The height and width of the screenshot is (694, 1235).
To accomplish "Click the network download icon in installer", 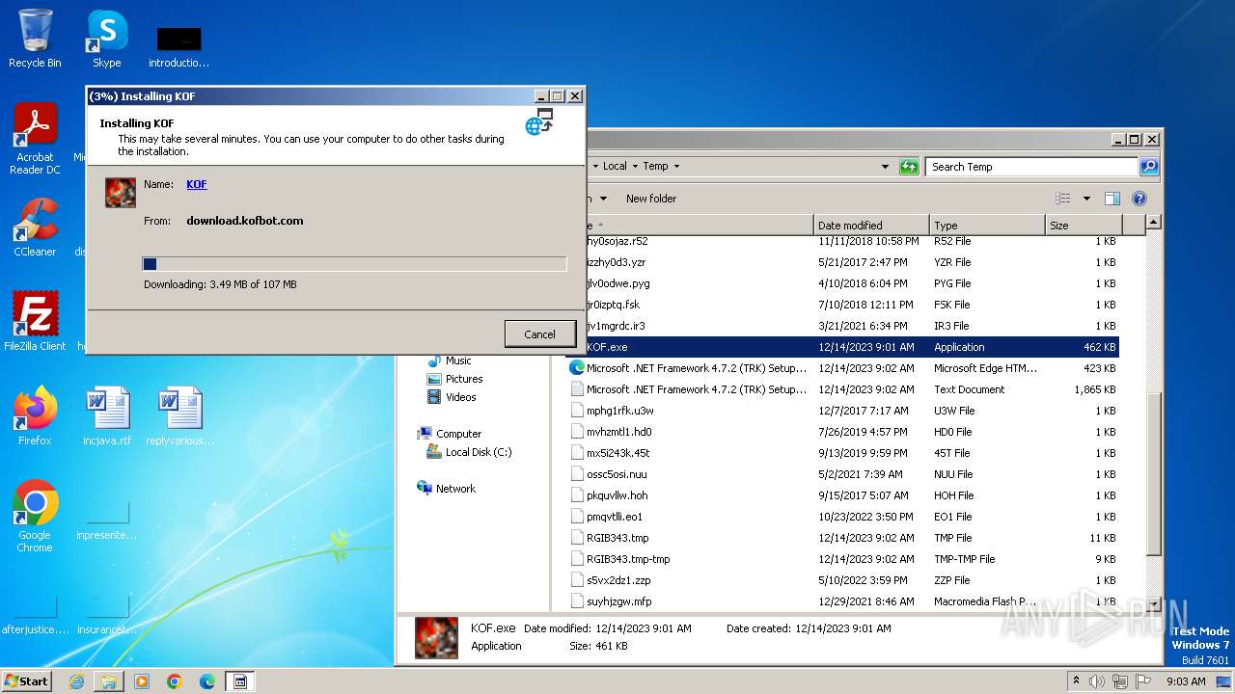I will coord(539,122).
